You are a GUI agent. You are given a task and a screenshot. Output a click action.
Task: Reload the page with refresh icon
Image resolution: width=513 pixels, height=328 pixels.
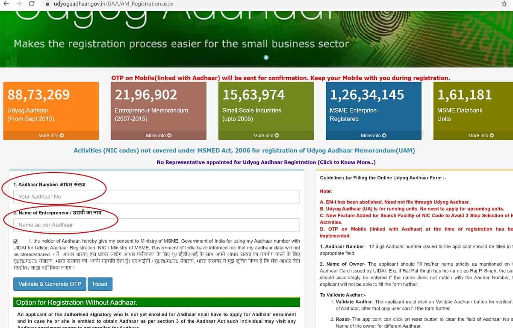32,4
